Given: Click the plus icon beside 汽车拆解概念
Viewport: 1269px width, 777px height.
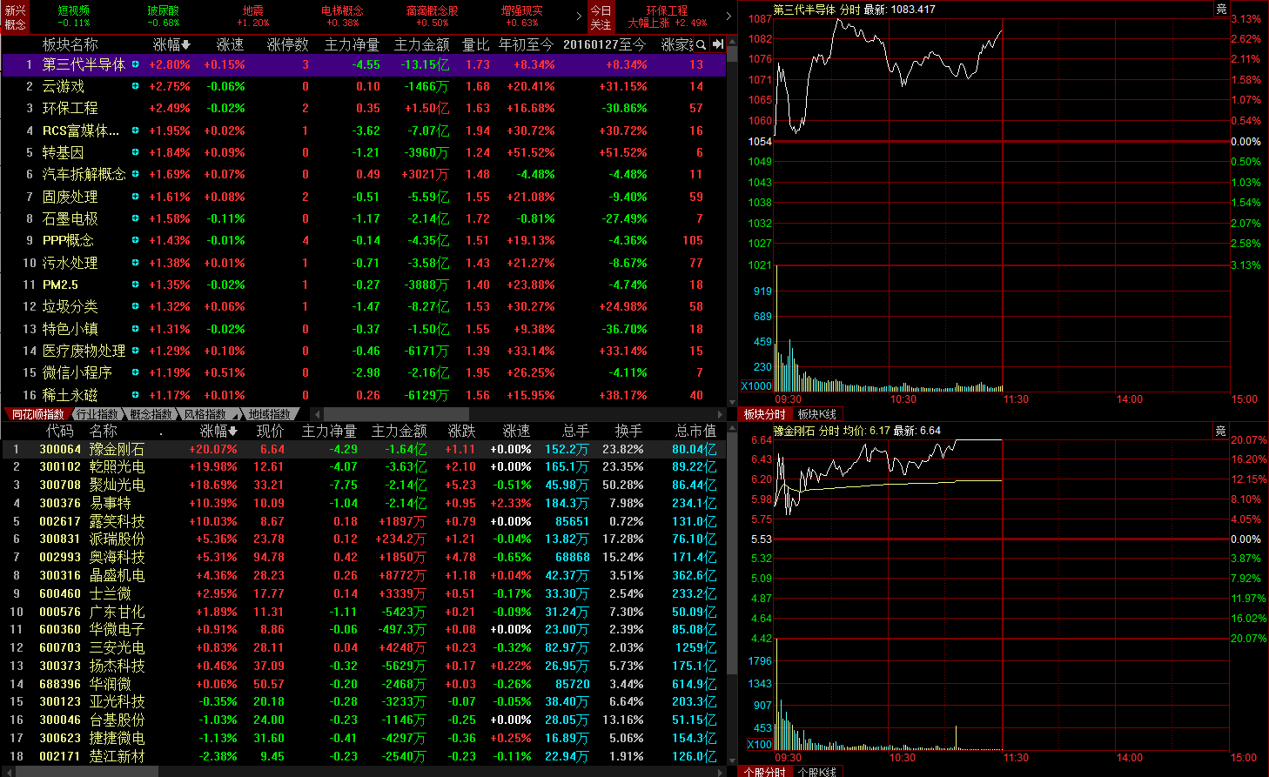Looking at the screenshot, I should tap(135, 174).
